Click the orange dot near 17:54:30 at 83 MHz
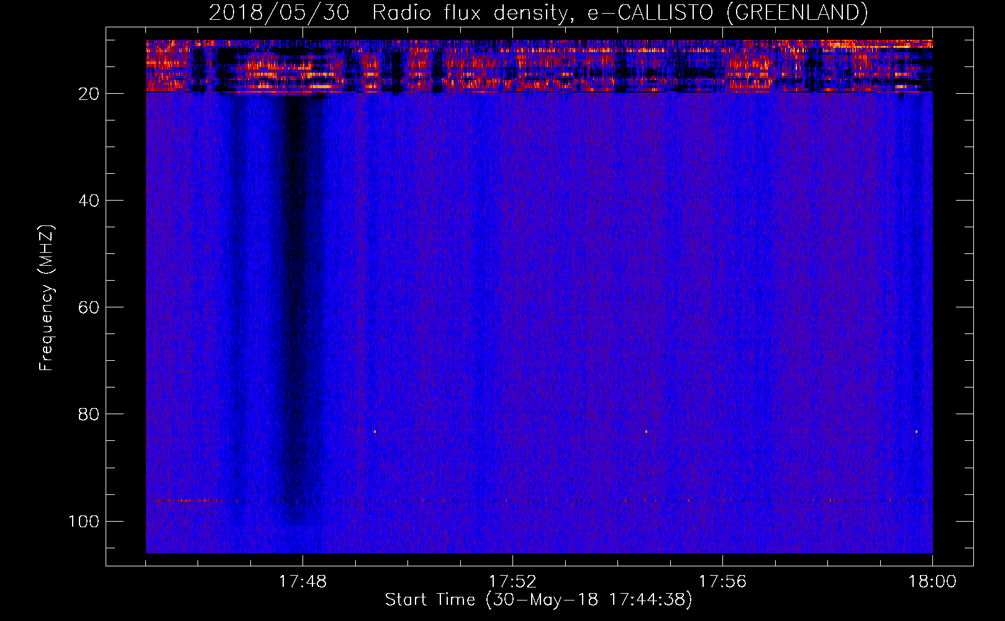The height and width of the screenshot is (621, 1005). pos(646,432)
